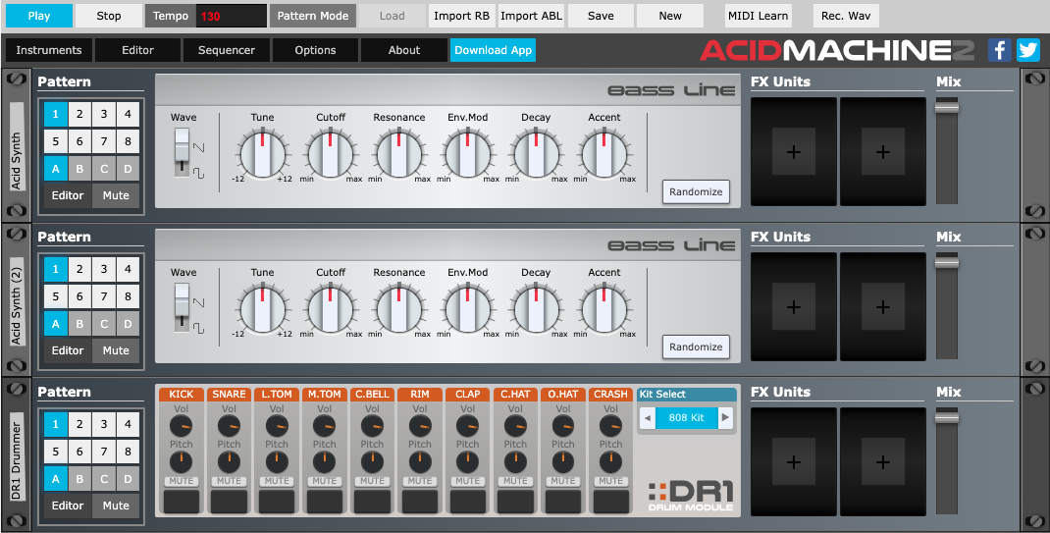Screen dimensions: 1050x533
Task: Click the Tempo value field 130
Action: pyautogui.click(x=231, y=16)
